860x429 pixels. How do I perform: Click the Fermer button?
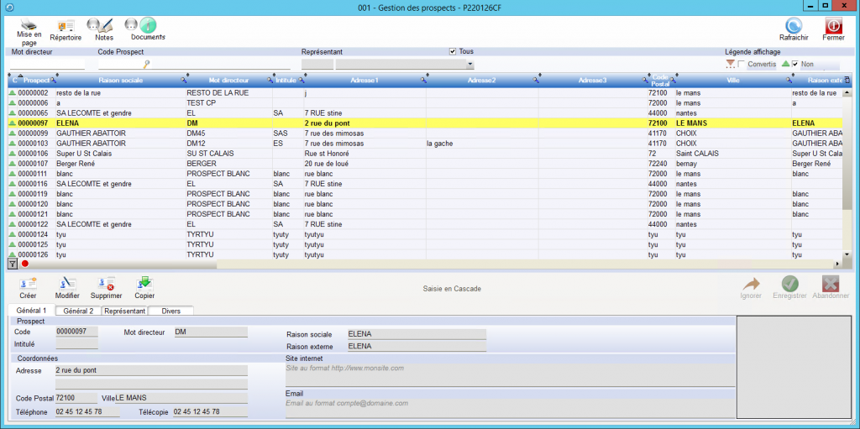point(833,26)
